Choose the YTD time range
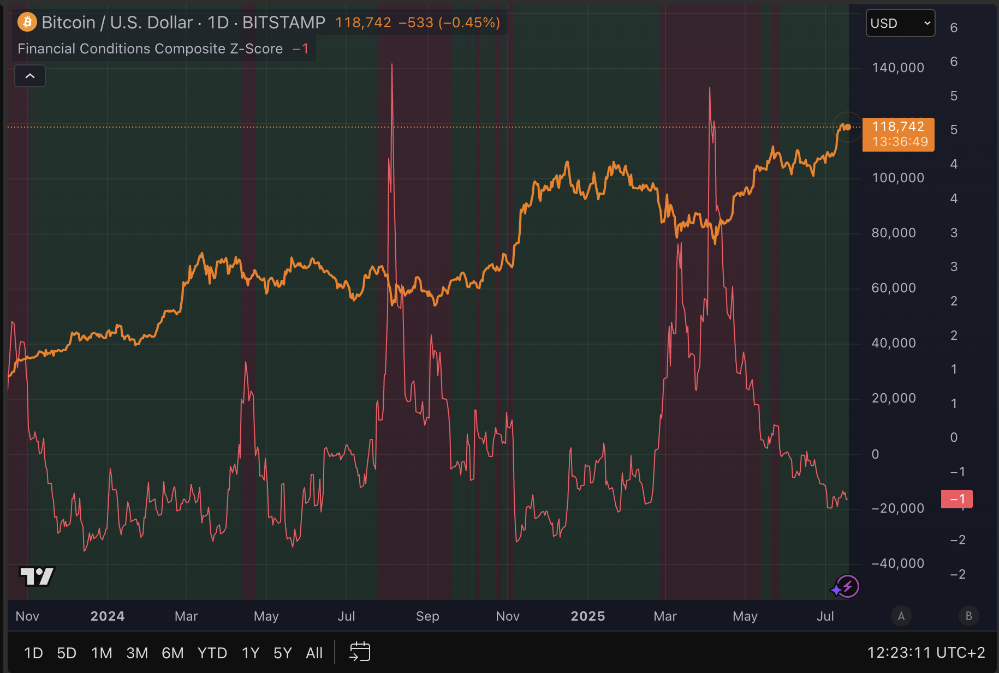999x673 pixels. 212,653
